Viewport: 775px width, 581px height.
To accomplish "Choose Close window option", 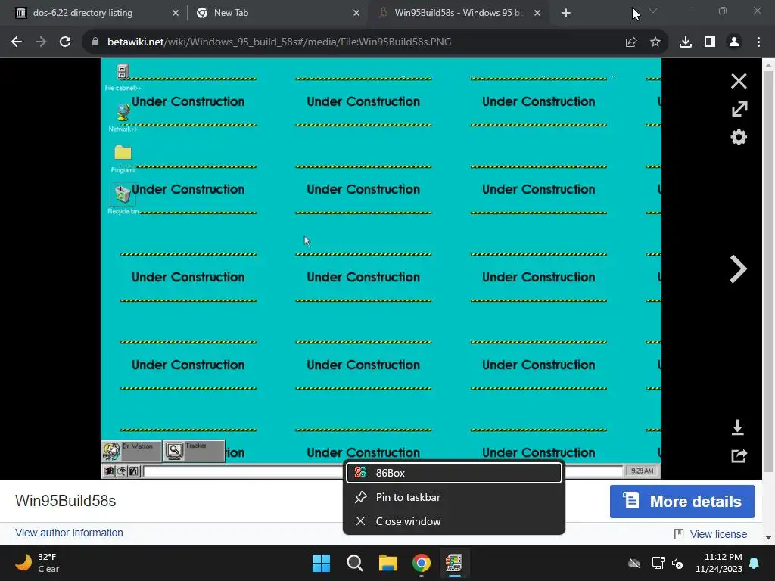I will 454,521.
